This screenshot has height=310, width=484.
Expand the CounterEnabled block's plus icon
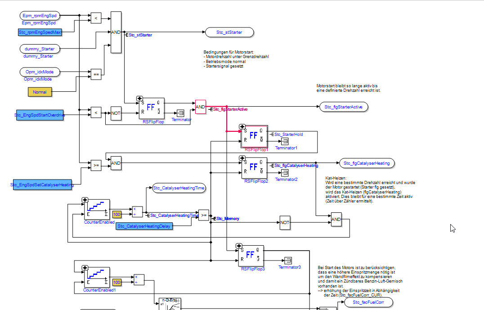pyautogui.click(x=85, y=200)
